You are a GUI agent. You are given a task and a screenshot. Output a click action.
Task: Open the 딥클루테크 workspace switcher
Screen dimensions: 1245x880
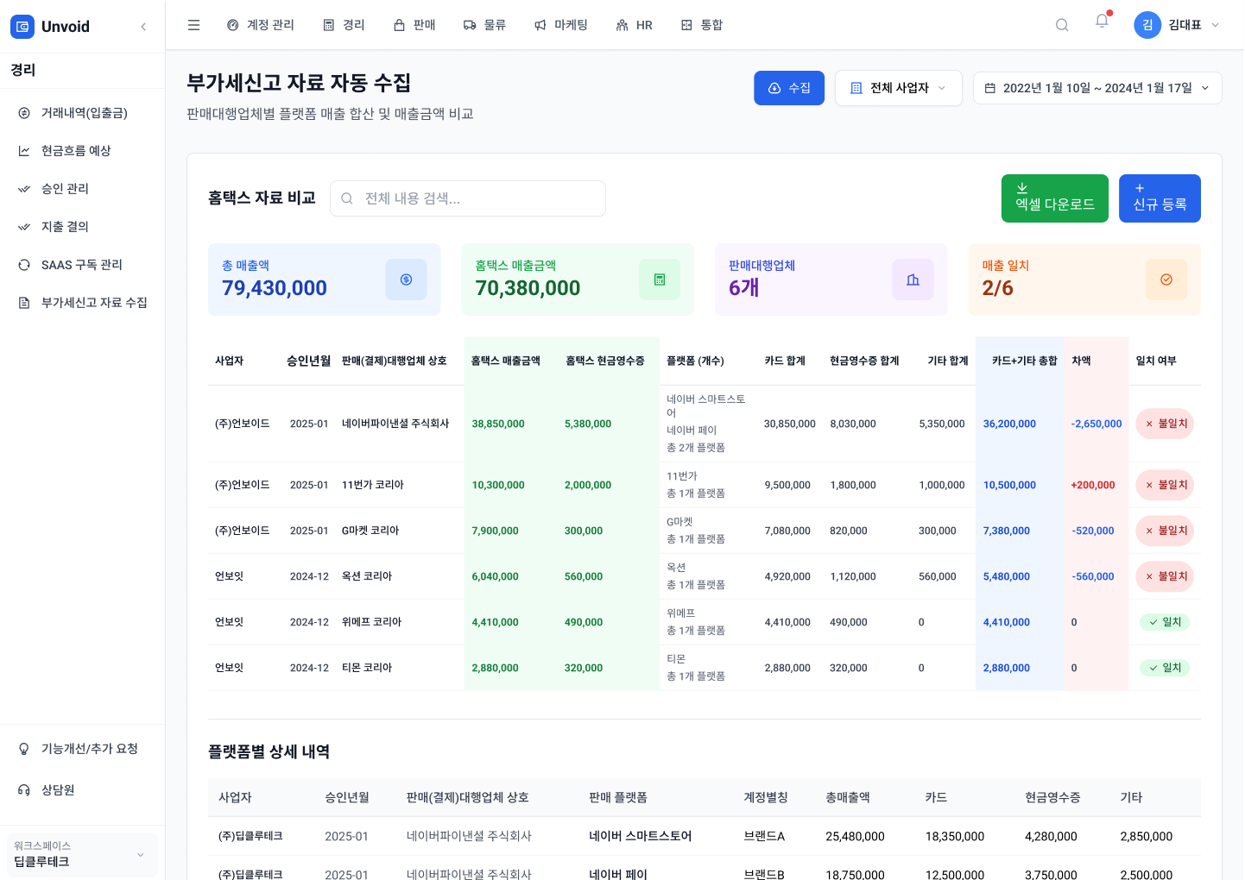click(x=82, y=854)
